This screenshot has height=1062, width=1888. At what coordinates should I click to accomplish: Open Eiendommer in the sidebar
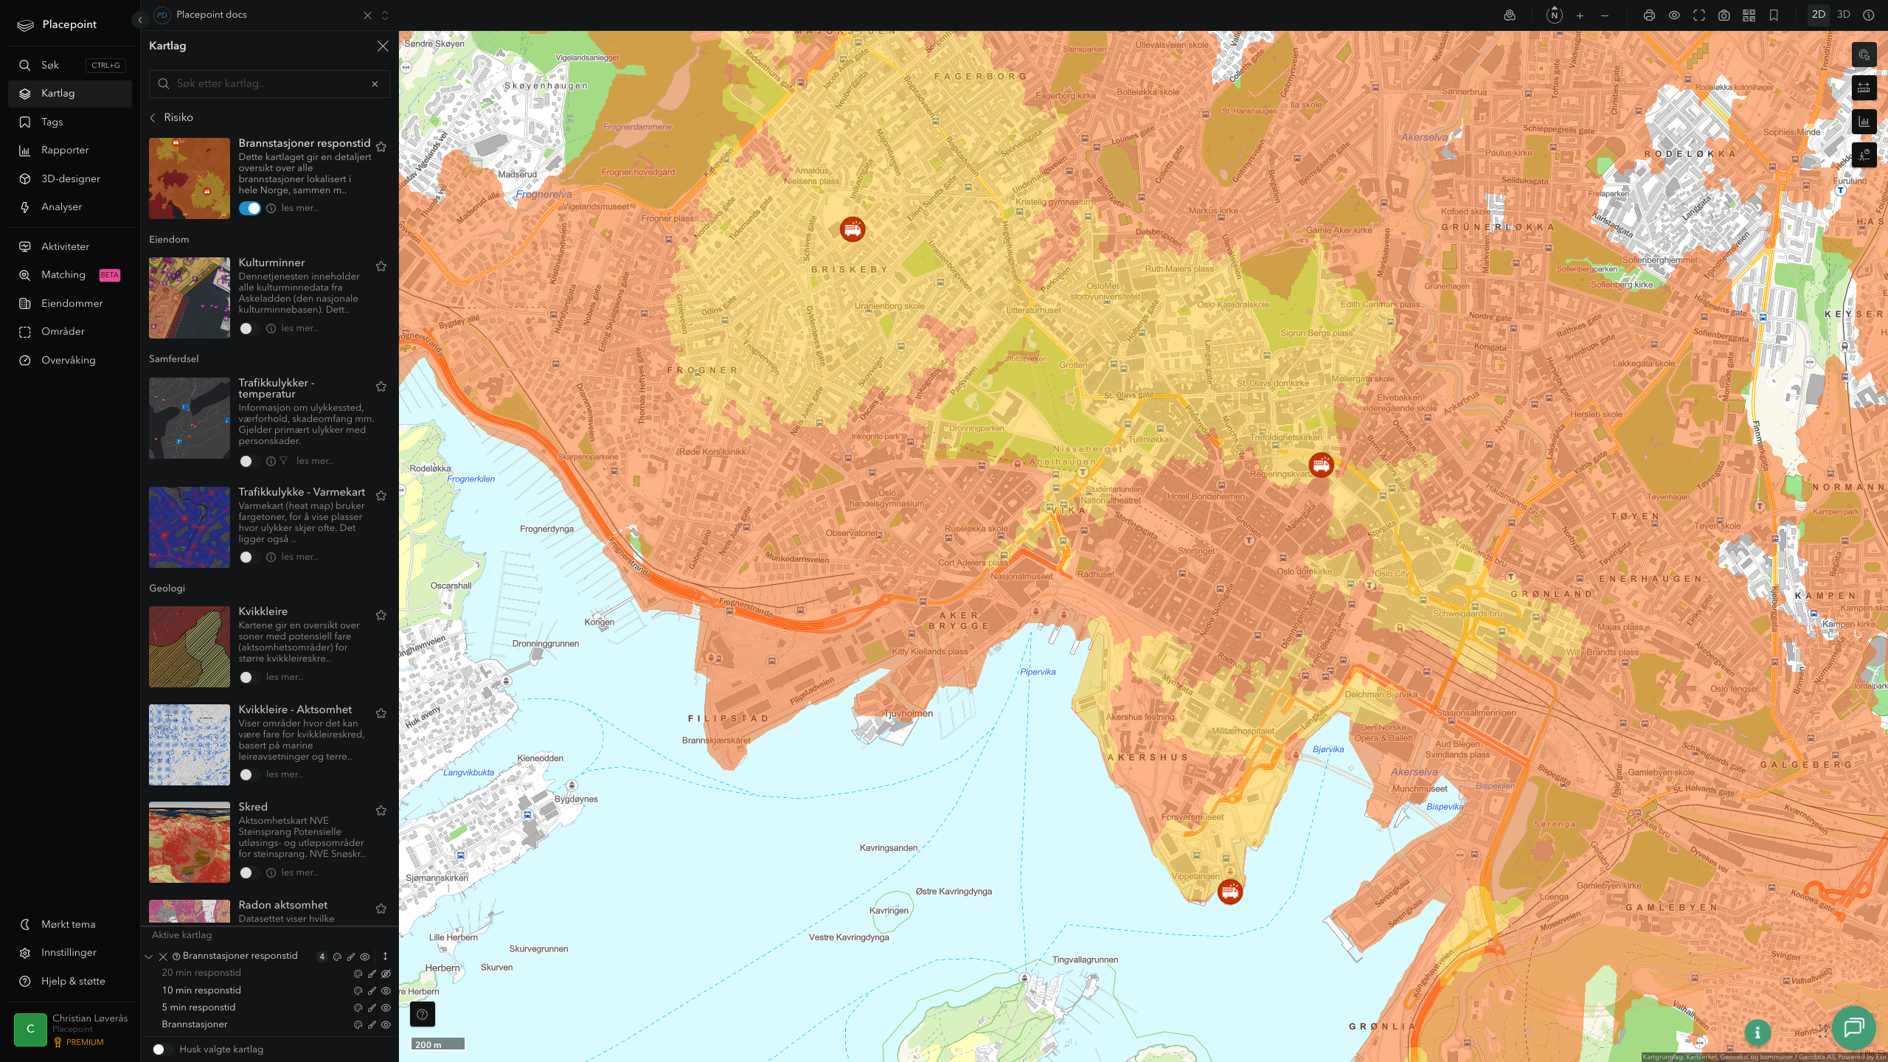tap(70, 304)
